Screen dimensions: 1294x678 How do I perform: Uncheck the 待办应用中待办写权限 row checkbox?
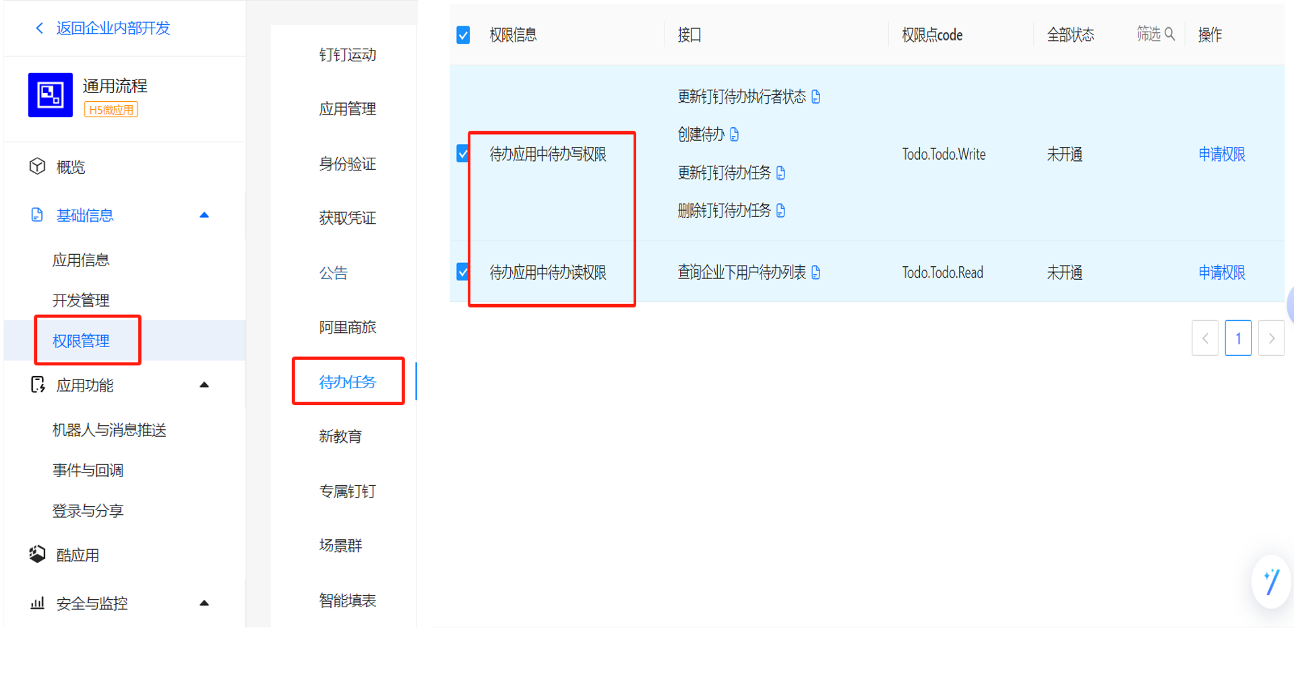coord(462,154)
